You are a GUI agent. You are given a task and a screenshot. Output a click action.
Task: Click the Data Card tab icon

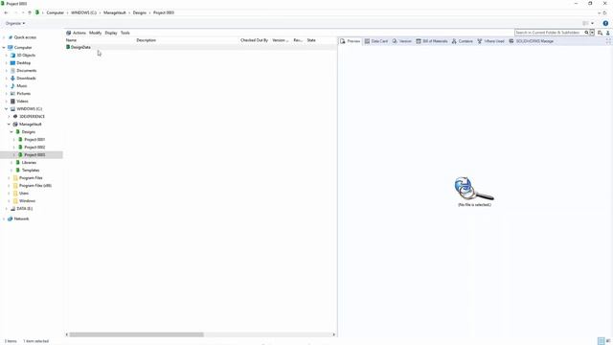coord(367,41)
